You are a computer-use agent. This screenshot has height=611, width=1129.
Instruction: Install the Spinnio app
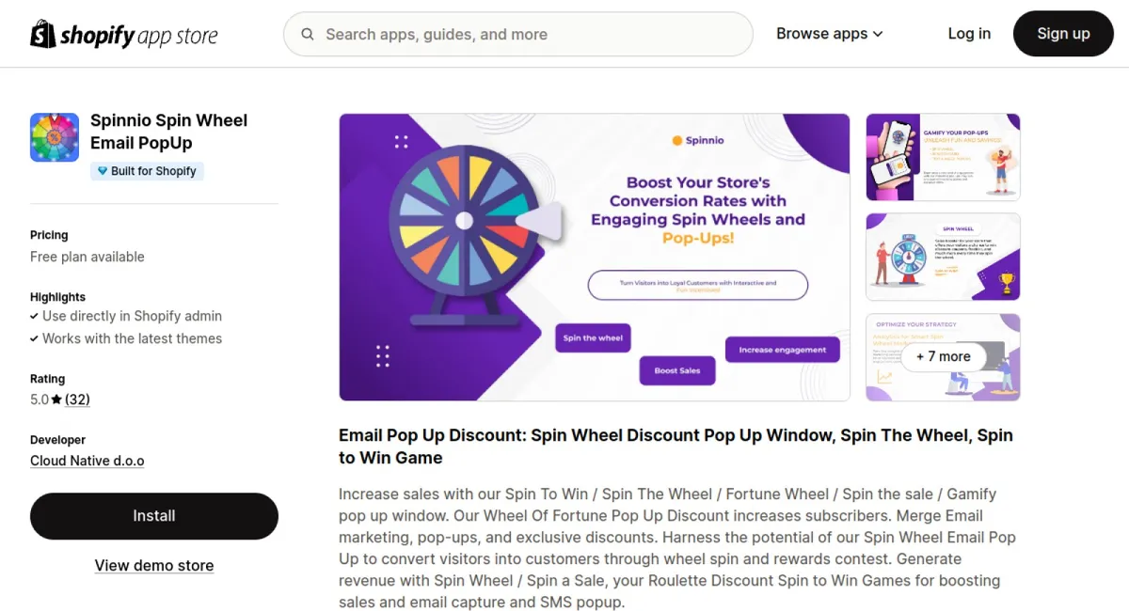(x=153, y=515)
